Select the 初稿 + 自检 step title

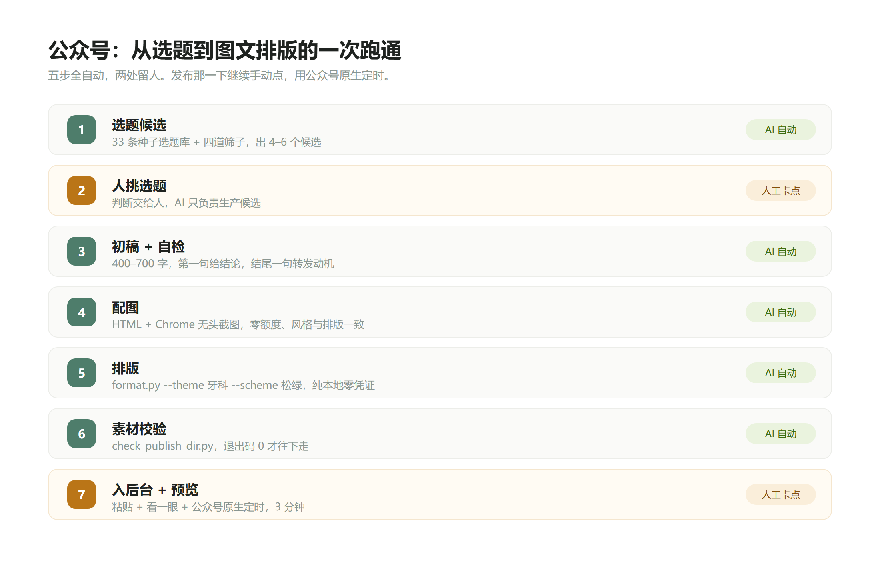tap(148, 247)
